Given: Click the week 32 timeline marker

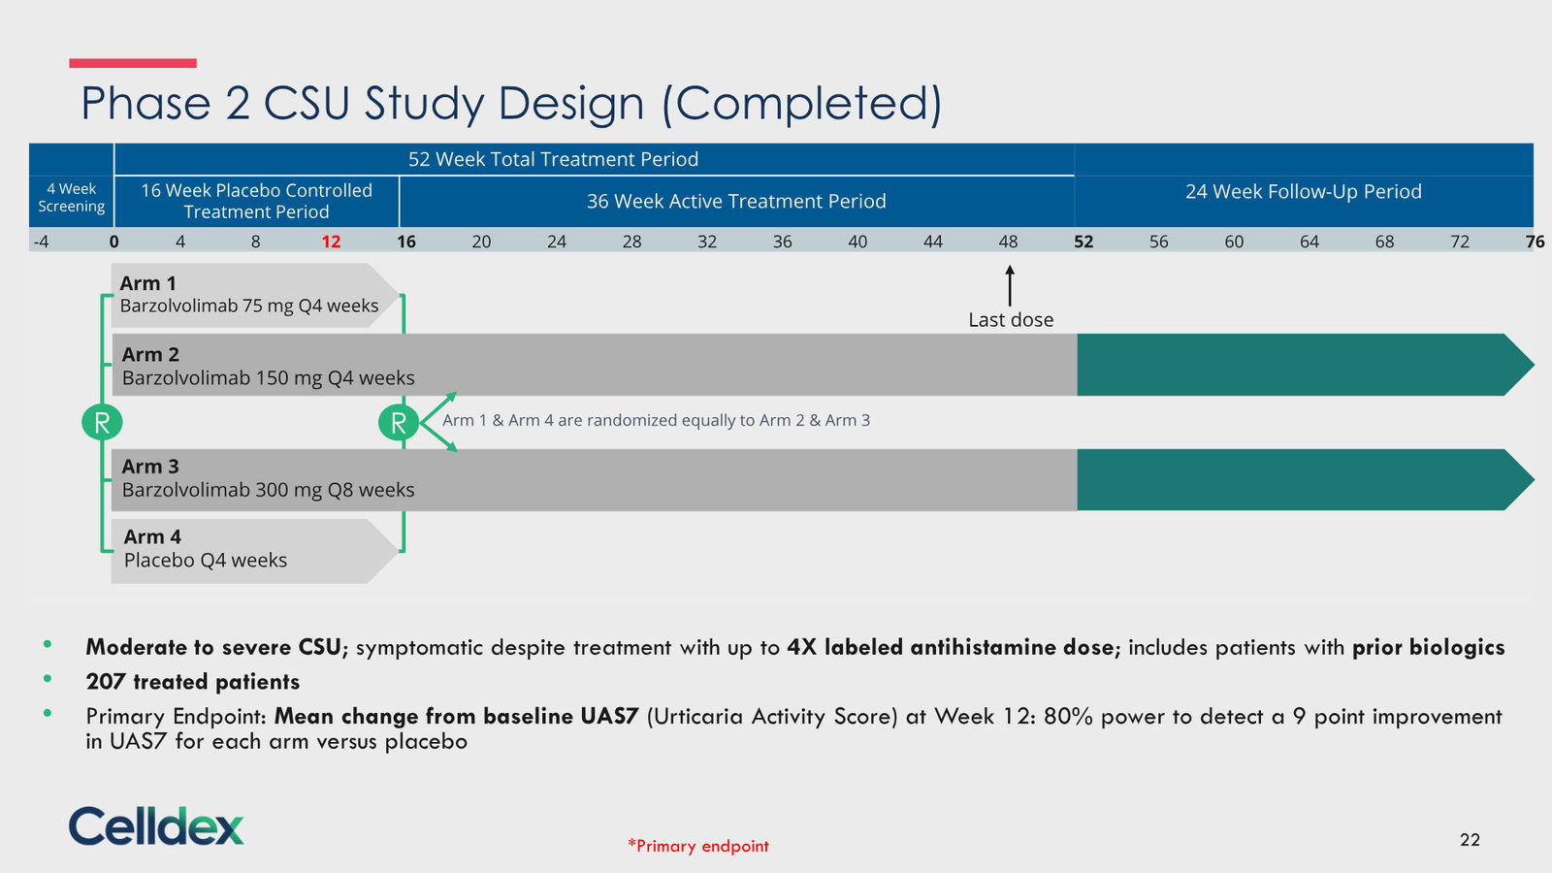Looking at the screenshot, I should click(707, 242).
